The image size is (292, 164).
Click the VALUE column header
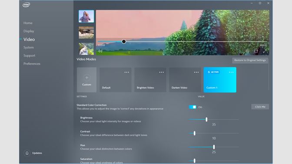(201, 96)
